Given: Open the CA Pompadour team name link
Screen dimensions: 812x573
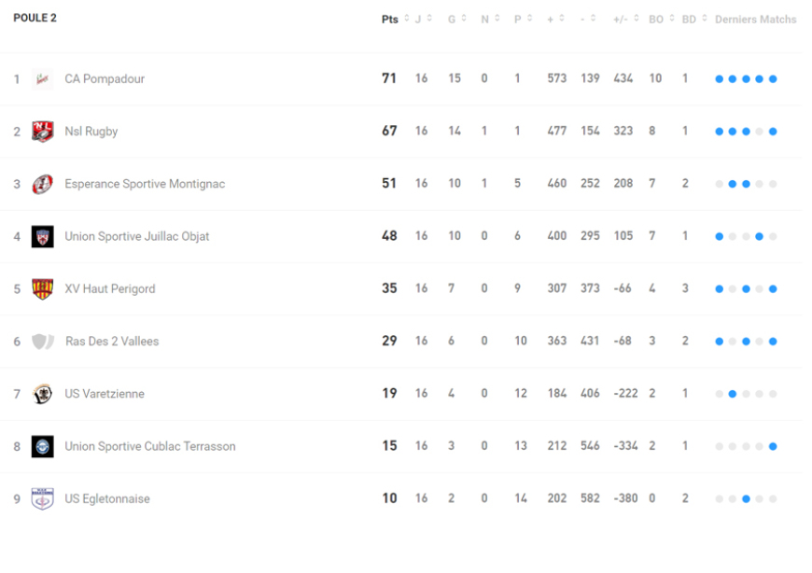Looking at the screenshot, I should point(105,79).
